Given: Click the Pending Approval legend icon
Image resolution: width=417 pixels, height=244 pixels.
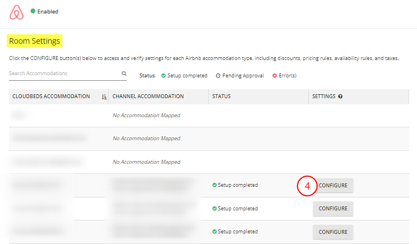Looking at the screenshot, I should coord(218,76).
